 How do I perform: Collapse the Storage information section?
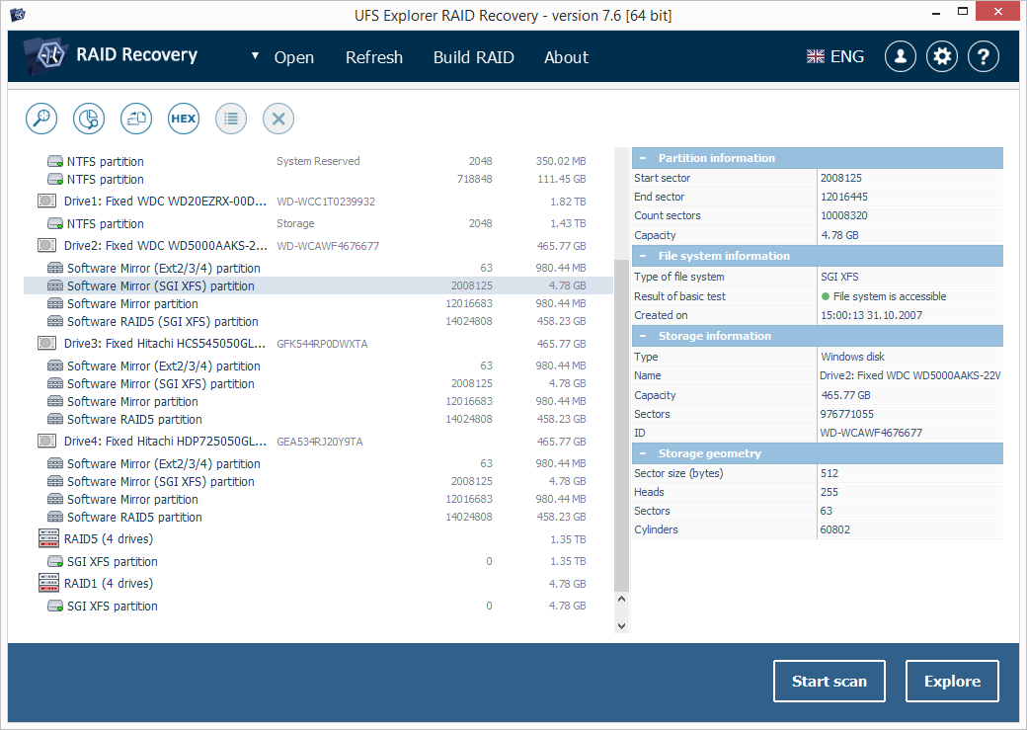[x=643, y=336]
